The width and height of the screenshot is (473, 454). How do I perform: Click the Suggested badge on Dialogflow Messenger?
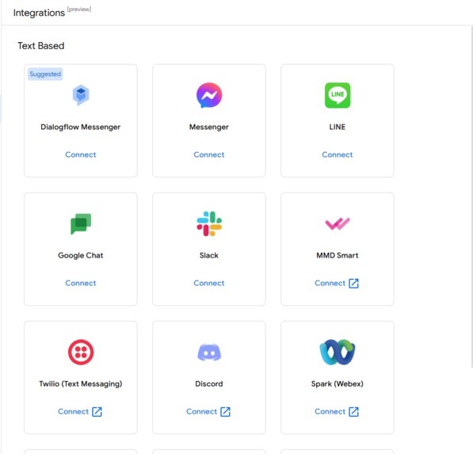tap(45, 74)
